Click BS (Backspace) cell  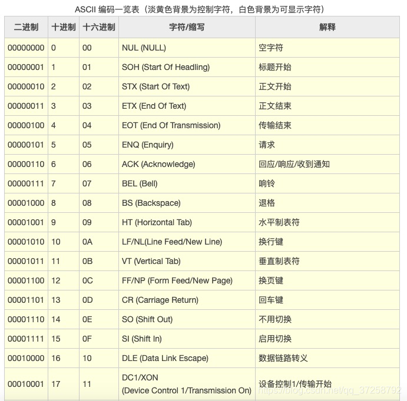(187, 203)
